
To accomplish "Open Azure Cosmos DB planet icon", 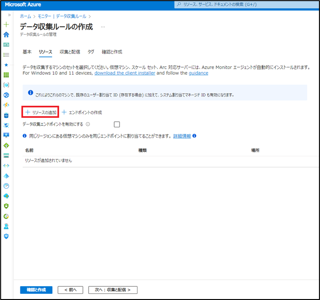I will click(6, 125).
